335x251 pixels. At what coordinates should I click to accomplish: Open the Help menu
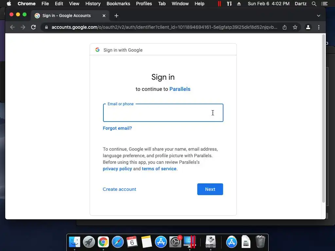point(199,4)
